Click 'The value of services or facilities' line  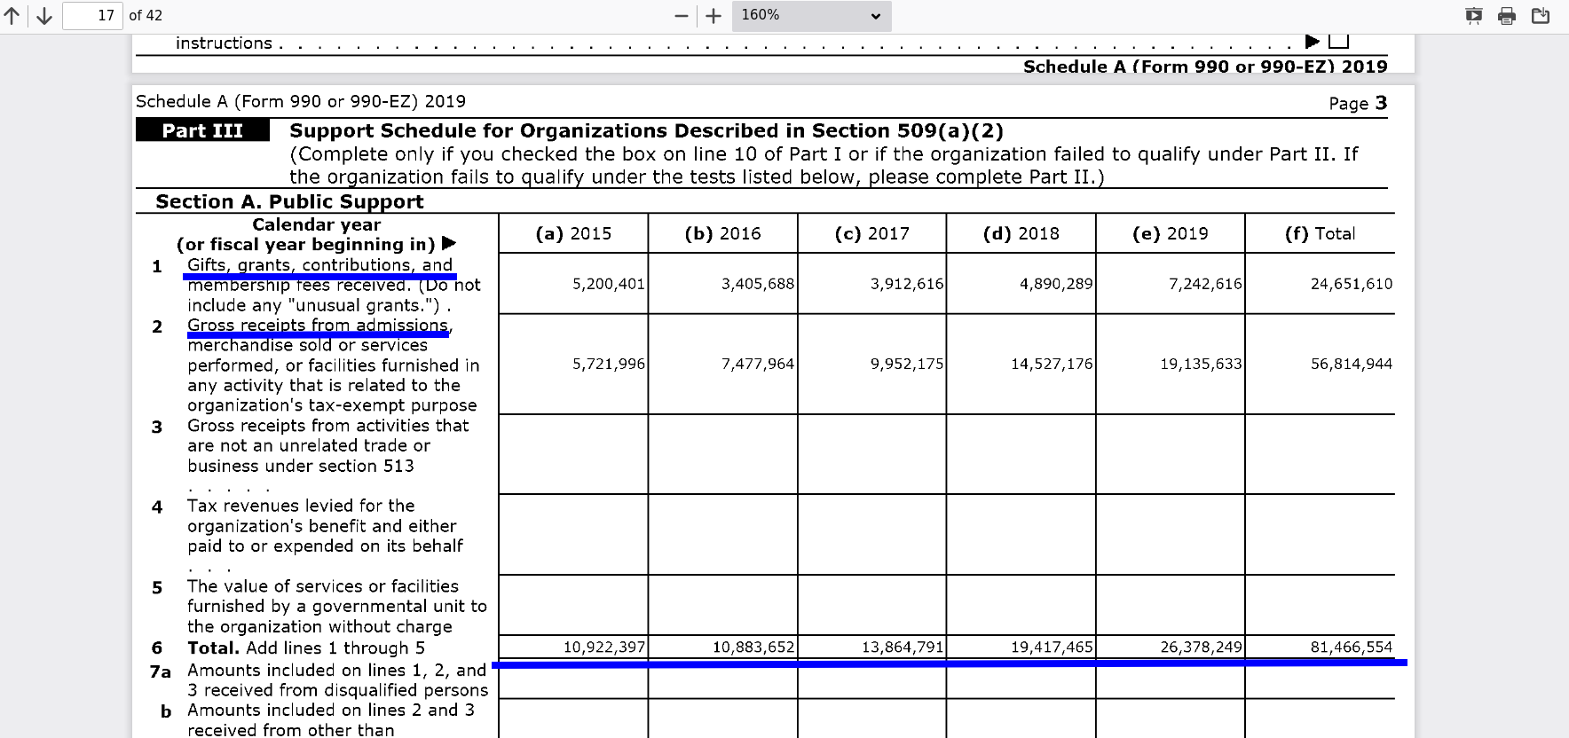(323, 586)
